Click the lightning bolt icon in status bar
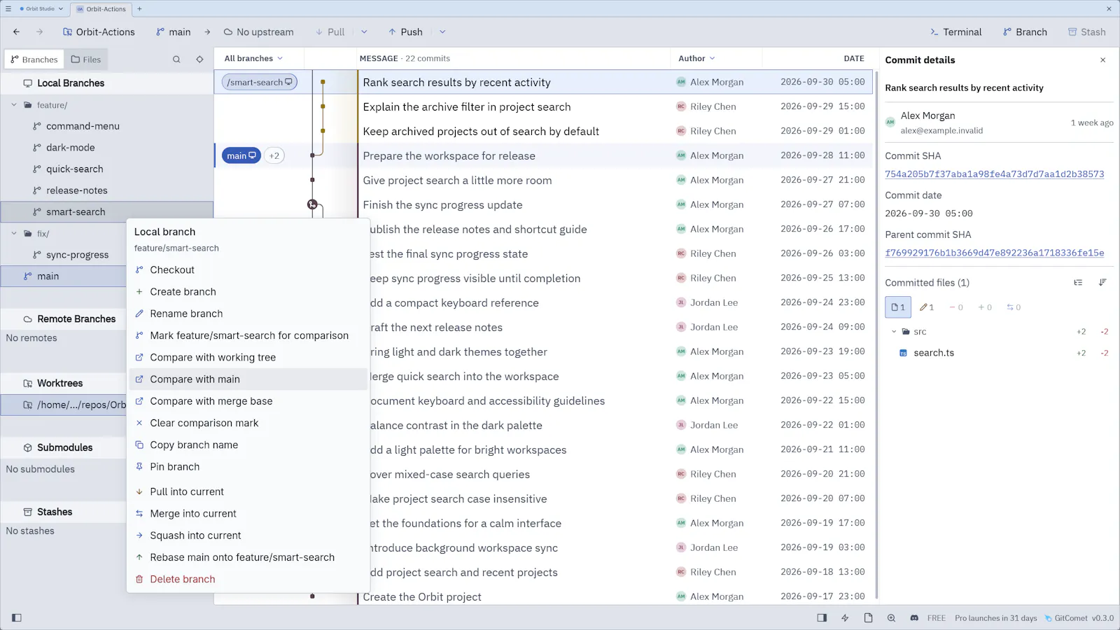 [x=845, y=618]
